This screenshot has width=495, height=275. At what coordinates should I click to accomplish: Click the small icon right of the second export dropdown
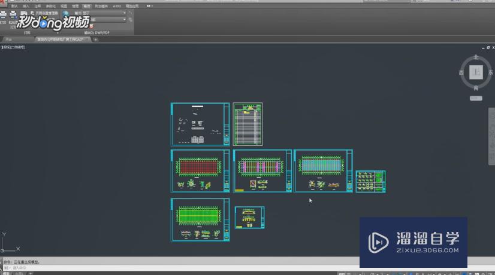[x=131, y=20]
